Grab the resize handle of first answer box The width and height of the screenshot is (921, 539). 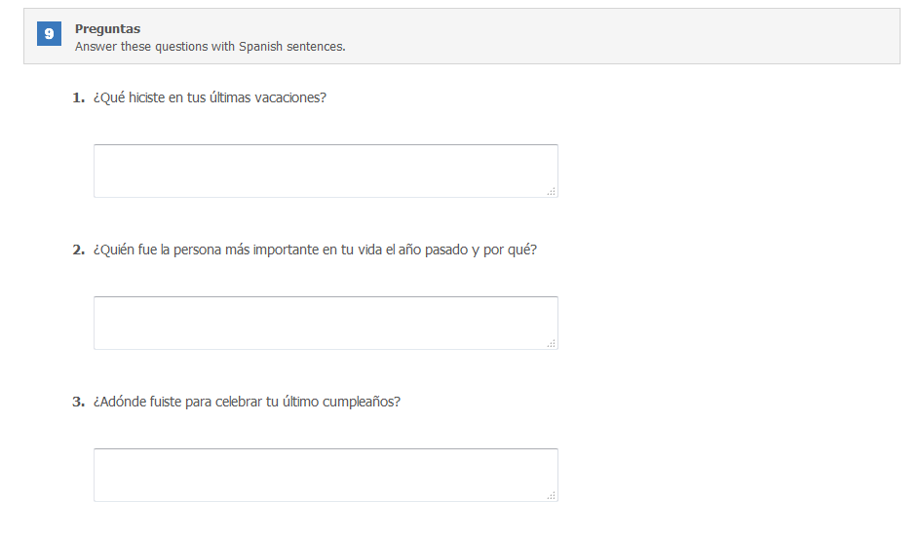pyautogui.click(x=551, y=191)
